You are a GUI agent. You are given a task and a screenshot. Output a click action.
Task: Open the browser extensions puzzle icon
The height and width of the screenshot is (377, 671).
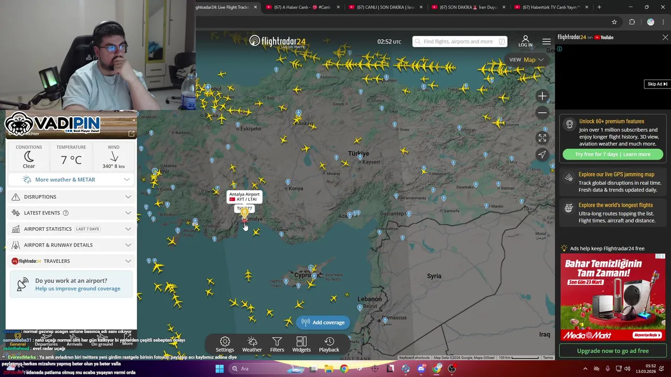632,22
